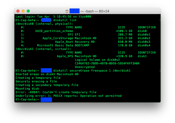Click the 'disk1' identifier in the Apple_HFS row
This screenshot has height=123, width=175.
[x=142, y=56]
